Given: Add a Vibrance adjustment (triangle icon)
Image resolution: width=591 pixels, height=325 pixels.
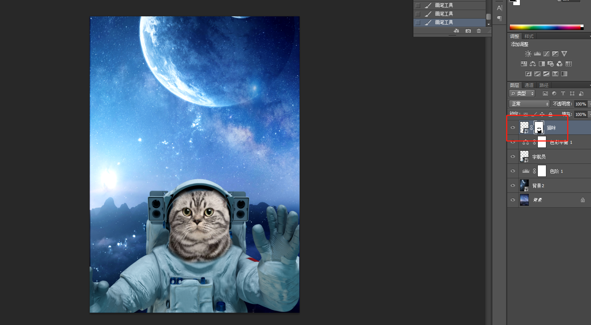Looking at the screenshot, I should 564,54.
